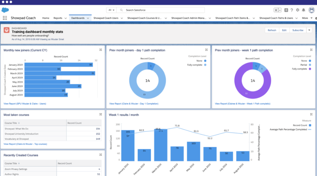The height and width of the screenshot is (176, 317).
Task: Click the search magnifier icon
Action: pos(121,10)
